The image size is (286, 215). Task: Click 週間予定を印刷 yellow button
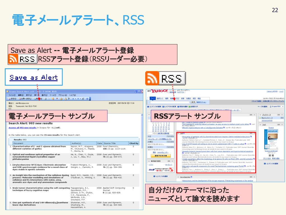pyautogui.click(x=161, y=156)
